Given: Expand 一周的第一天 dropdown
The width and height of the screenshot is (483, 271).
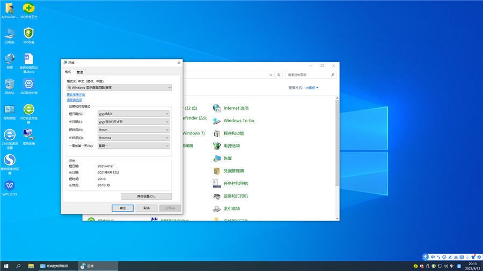Looking at the screenshot, I should click(x=134, y=146).
